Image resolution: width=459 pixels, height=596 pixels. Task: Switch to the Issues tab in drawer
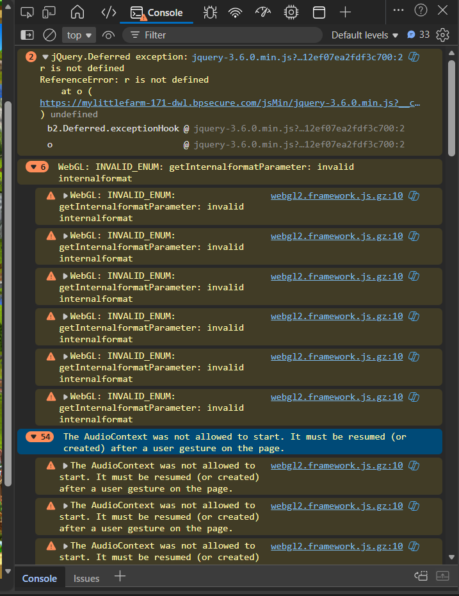[x=86, y=578]
